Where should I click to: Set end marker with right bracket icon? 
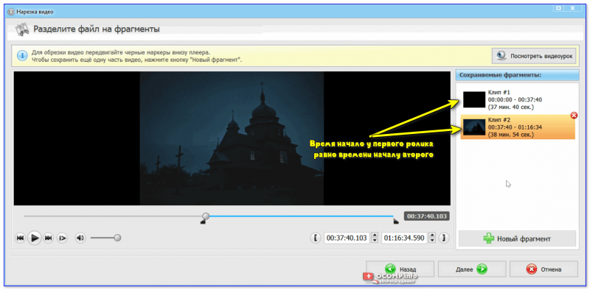[x=445, y=238]
